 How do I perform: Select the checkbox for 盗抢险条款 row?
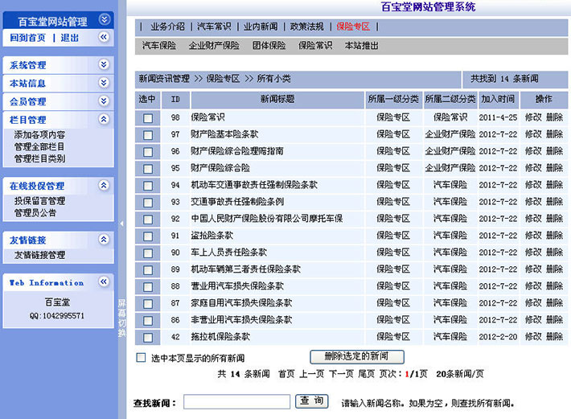click(x=147, y=236)
